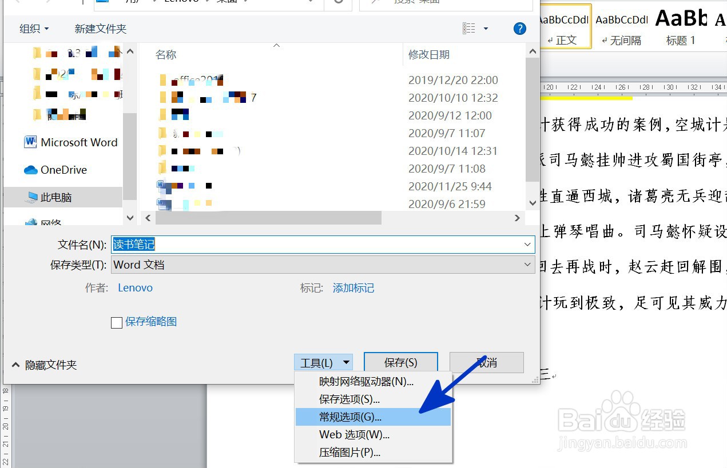
Task: Click the OneDrive cloud icon
Action: click(x=30, y=170)
